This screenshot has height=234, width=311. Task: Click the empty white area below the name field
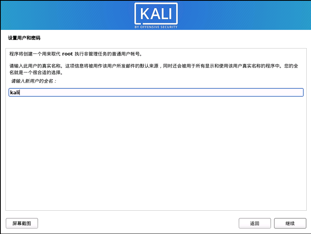coord(156,153)
